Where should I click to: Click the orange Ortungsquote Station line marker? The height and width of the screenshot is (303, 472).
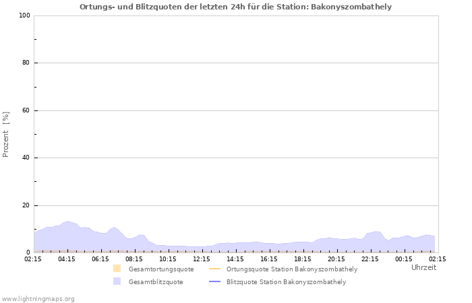pyautogui.click(x=215, y=269)
